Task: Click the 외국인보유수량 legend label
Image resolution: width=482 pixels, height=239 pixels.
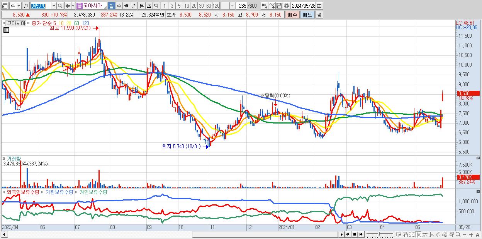Action: [x=23, y=192]
